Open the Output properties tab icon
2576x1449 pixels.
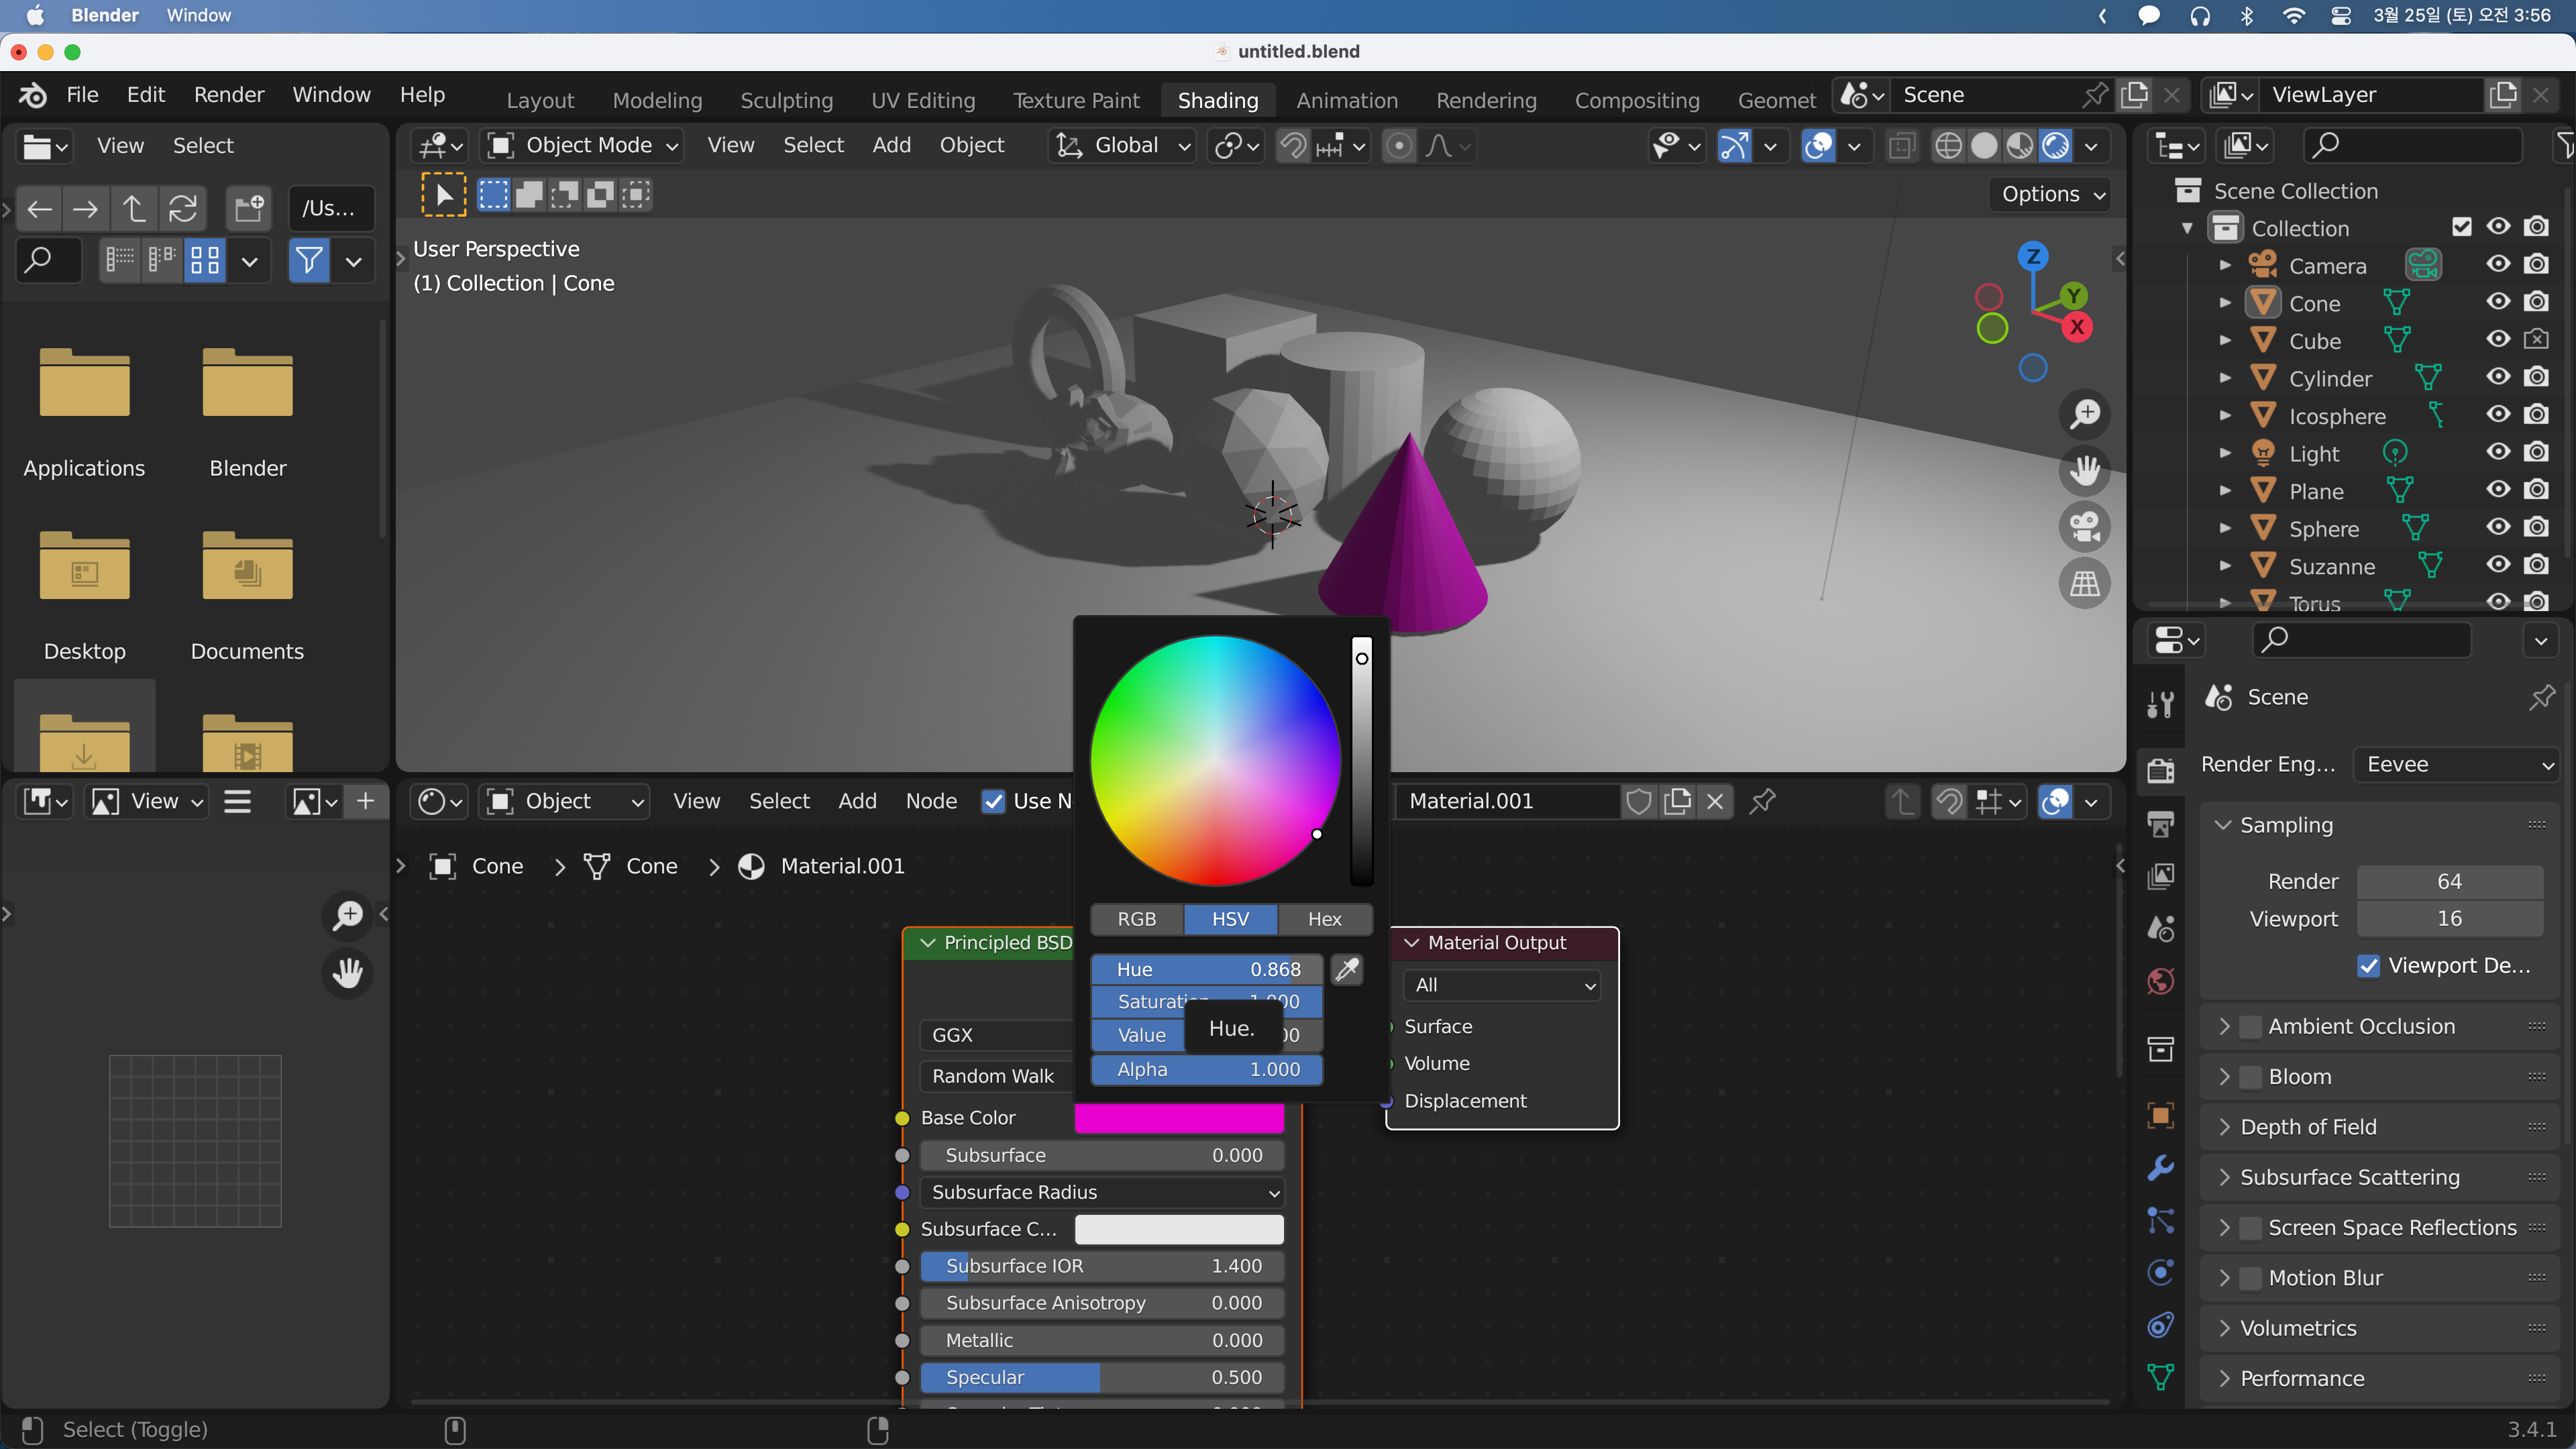pyautogui.click(x=2161, y=823)
